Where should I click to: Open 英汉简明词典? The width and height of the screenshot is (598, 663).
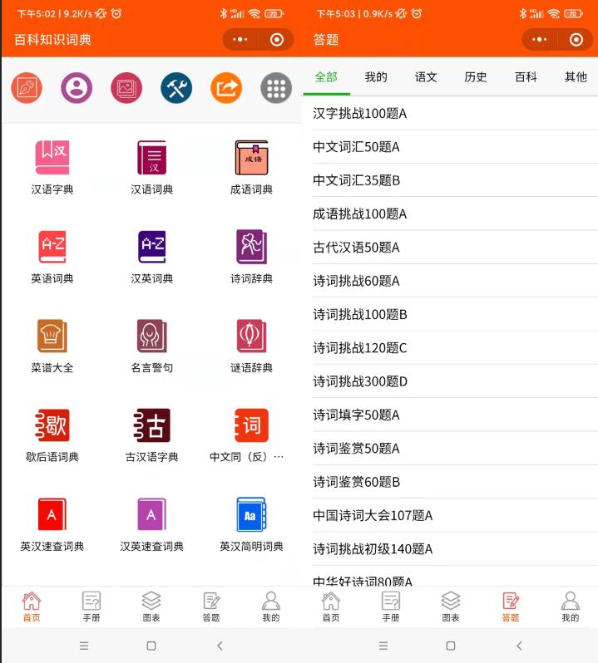tap(251, 525)
